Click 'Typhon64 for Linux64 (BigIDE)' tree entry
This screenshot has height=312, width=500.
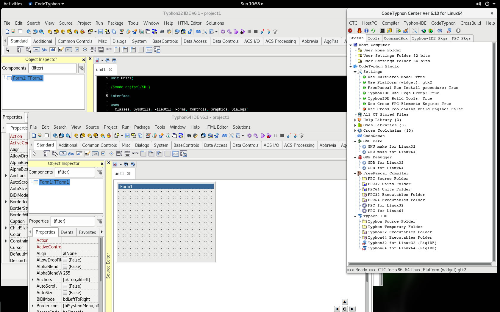point(402,248)
